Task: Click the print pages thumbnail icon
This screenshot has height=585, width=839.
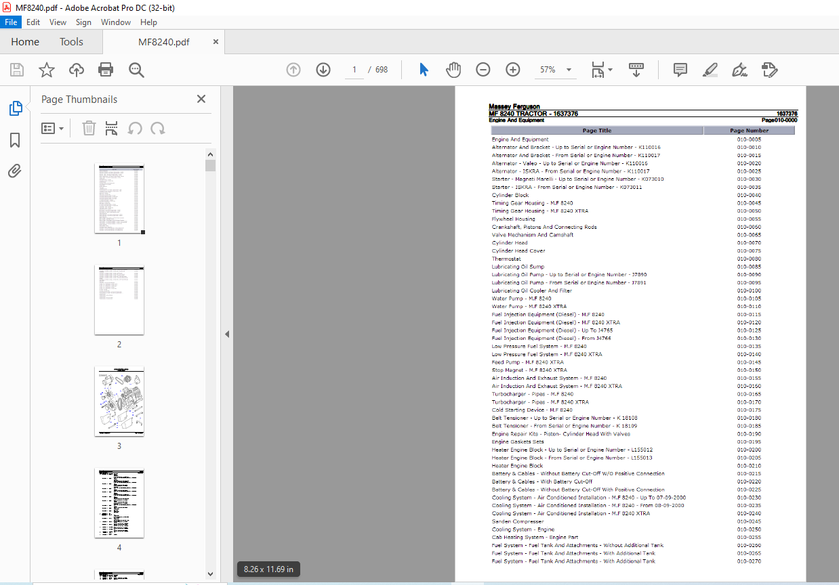Action: click(112, 128)
